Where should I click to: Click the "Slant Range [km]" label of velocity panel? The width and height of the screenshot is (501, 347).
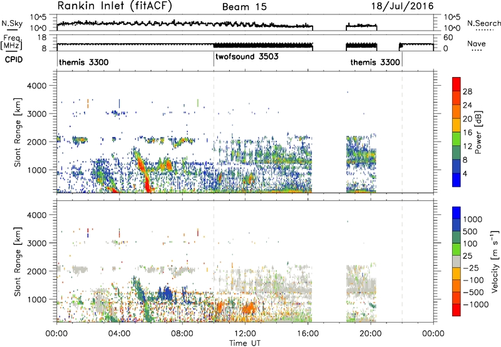[18, 262]
